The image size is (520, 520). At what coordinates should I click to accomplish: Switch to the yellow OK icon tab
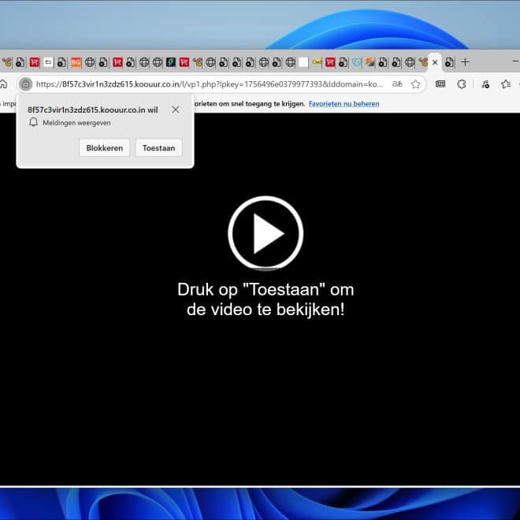[317, 62]
